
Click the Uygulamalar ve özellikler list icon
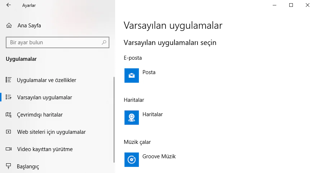(x=9, y=80)
